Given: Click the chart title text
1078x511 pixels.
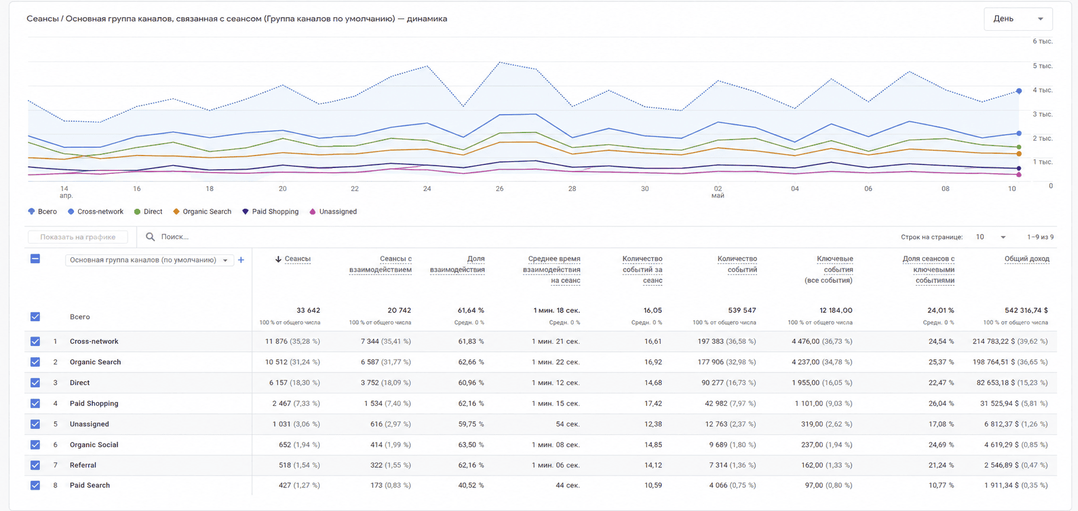Looking at the screenshot, I should [x=237, y=19].
